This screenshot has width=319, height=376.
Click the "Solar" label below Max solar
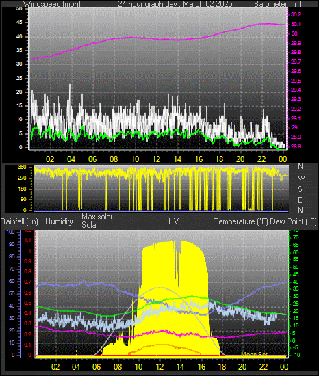coord(90,225)
